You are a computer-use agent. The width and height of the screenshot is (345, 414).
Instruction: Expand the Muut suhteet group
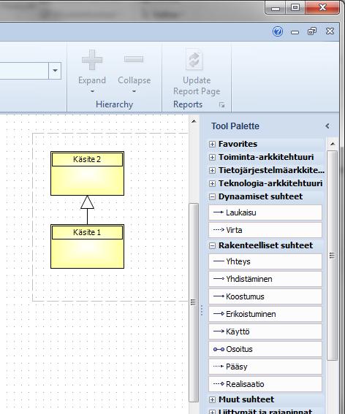pyautogui.click(x=212, y=399)
